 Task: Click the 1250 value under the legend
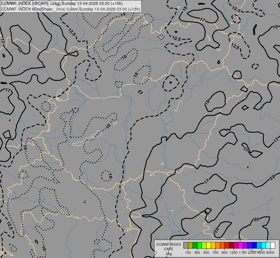click(x=234, y=253)
